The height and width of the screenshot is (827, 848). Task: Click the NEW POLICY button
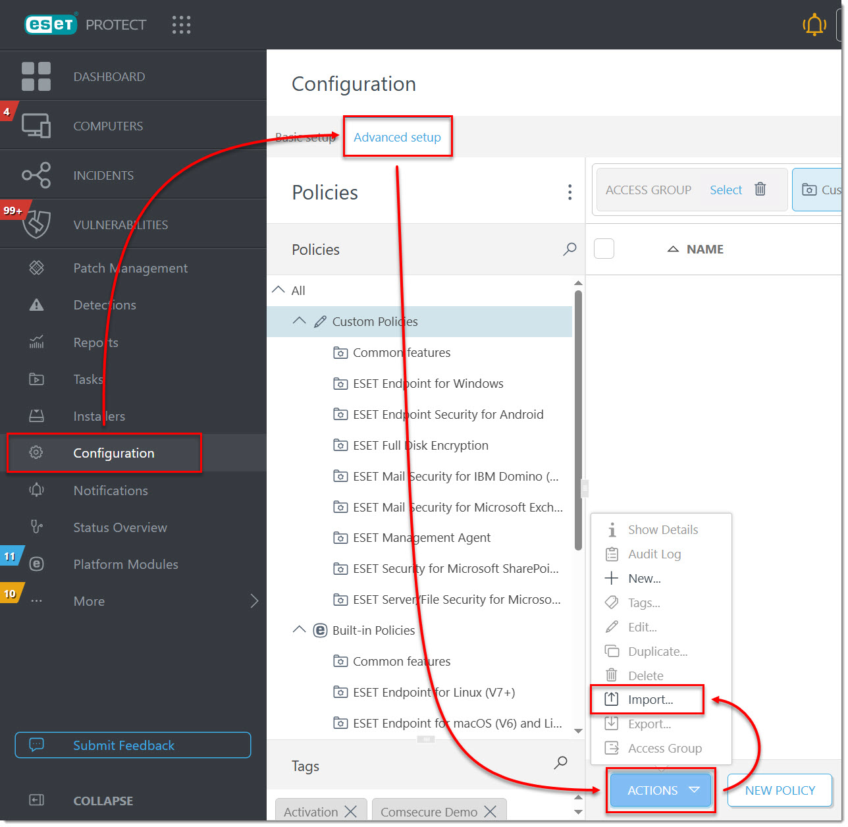coord(780,790)
